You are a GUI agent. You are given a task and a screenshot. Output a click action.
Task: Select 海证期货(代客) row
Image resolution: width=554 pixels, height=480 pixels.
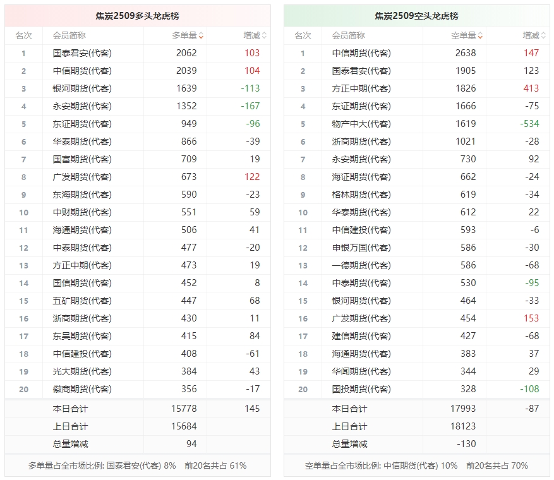click(417, 177)
